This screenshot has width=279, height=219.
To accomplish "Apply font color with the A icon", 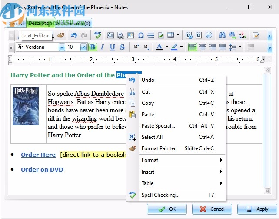I will [159, 47].
